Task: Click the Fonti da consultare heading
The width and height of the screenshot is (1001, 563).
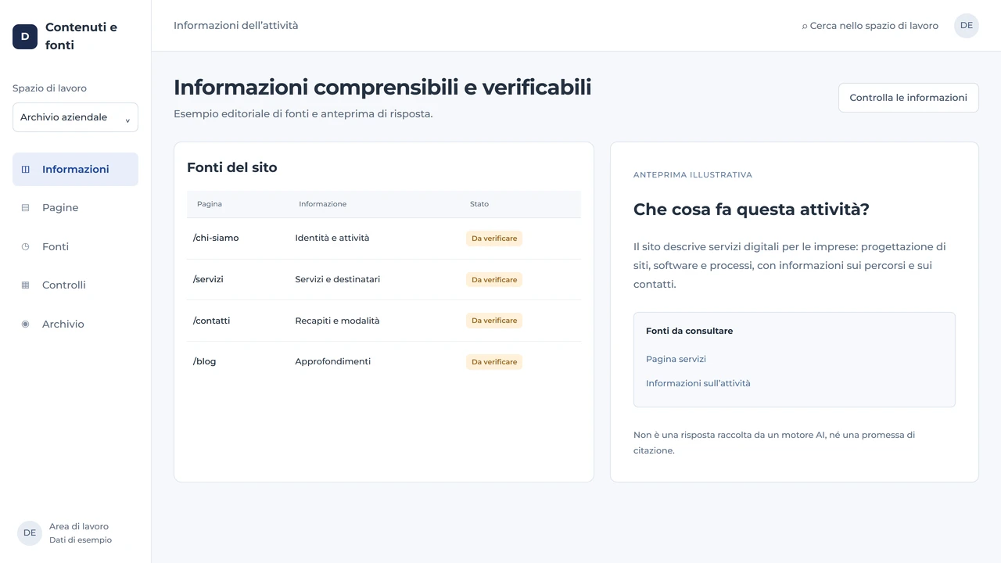Action: pos(690,331)
